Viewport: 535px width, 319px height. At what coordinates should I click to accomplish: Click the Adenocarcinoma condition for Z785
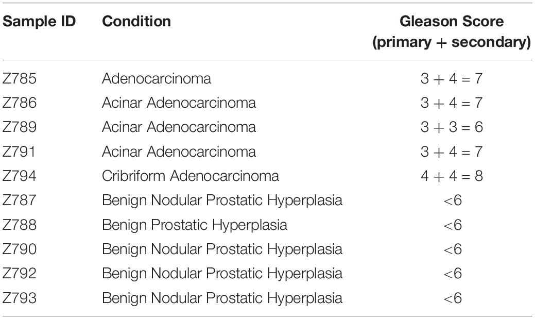coord(157,78)
